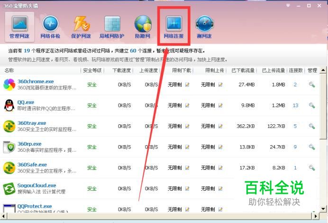Open manage wrench for 360chrome.exe
Image resolution: width=328 pixels, height=223 pixels.
(x=312, y=84)
